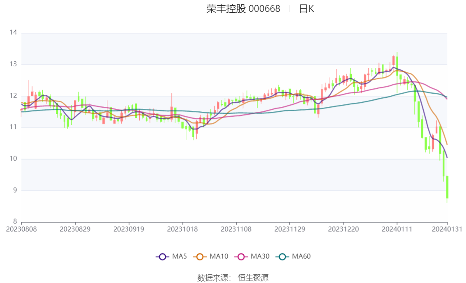Click y-axis value 9

point(15,190)
